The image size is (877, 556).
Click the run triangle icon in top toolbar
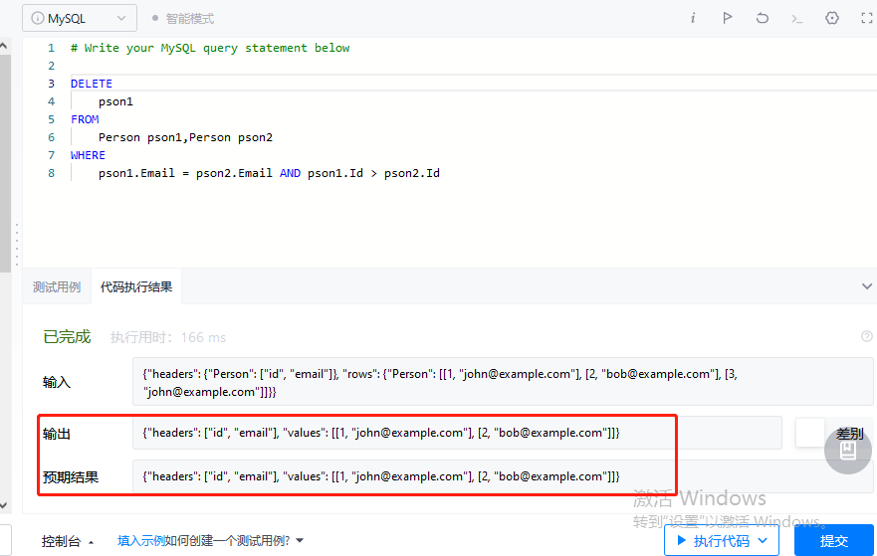pyautogui.click(x=728, y=18)
